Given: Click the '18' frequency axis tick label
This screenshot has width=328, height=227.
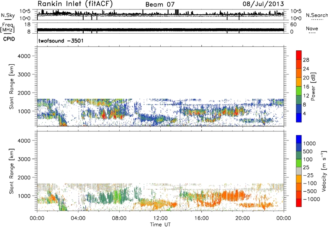Looking at the screenshot, I should coord(27,24).
